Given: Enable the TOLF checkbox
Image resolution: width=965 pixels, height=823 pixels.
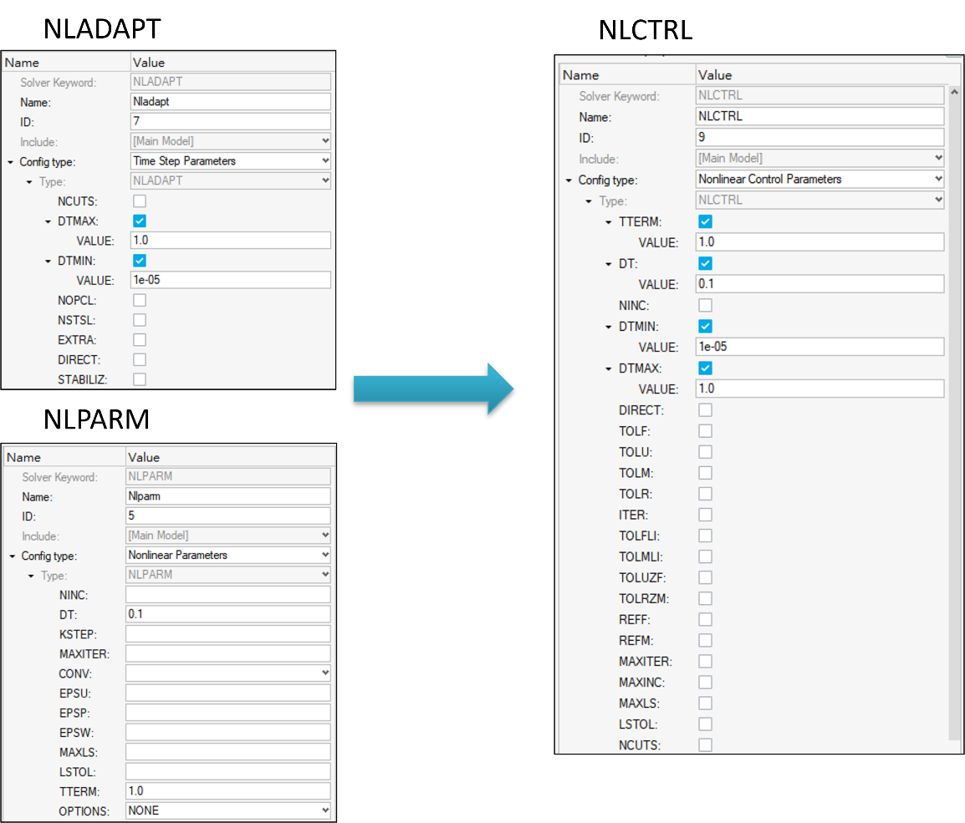Looking at the screenshot, I should pyautogui.click(x=705, y=431).
